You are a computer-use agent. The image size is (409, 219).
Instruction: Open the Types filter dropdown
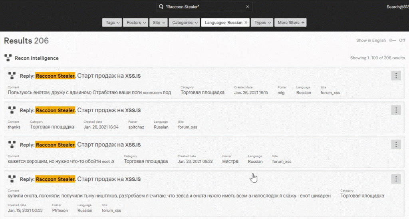point(262,23)
